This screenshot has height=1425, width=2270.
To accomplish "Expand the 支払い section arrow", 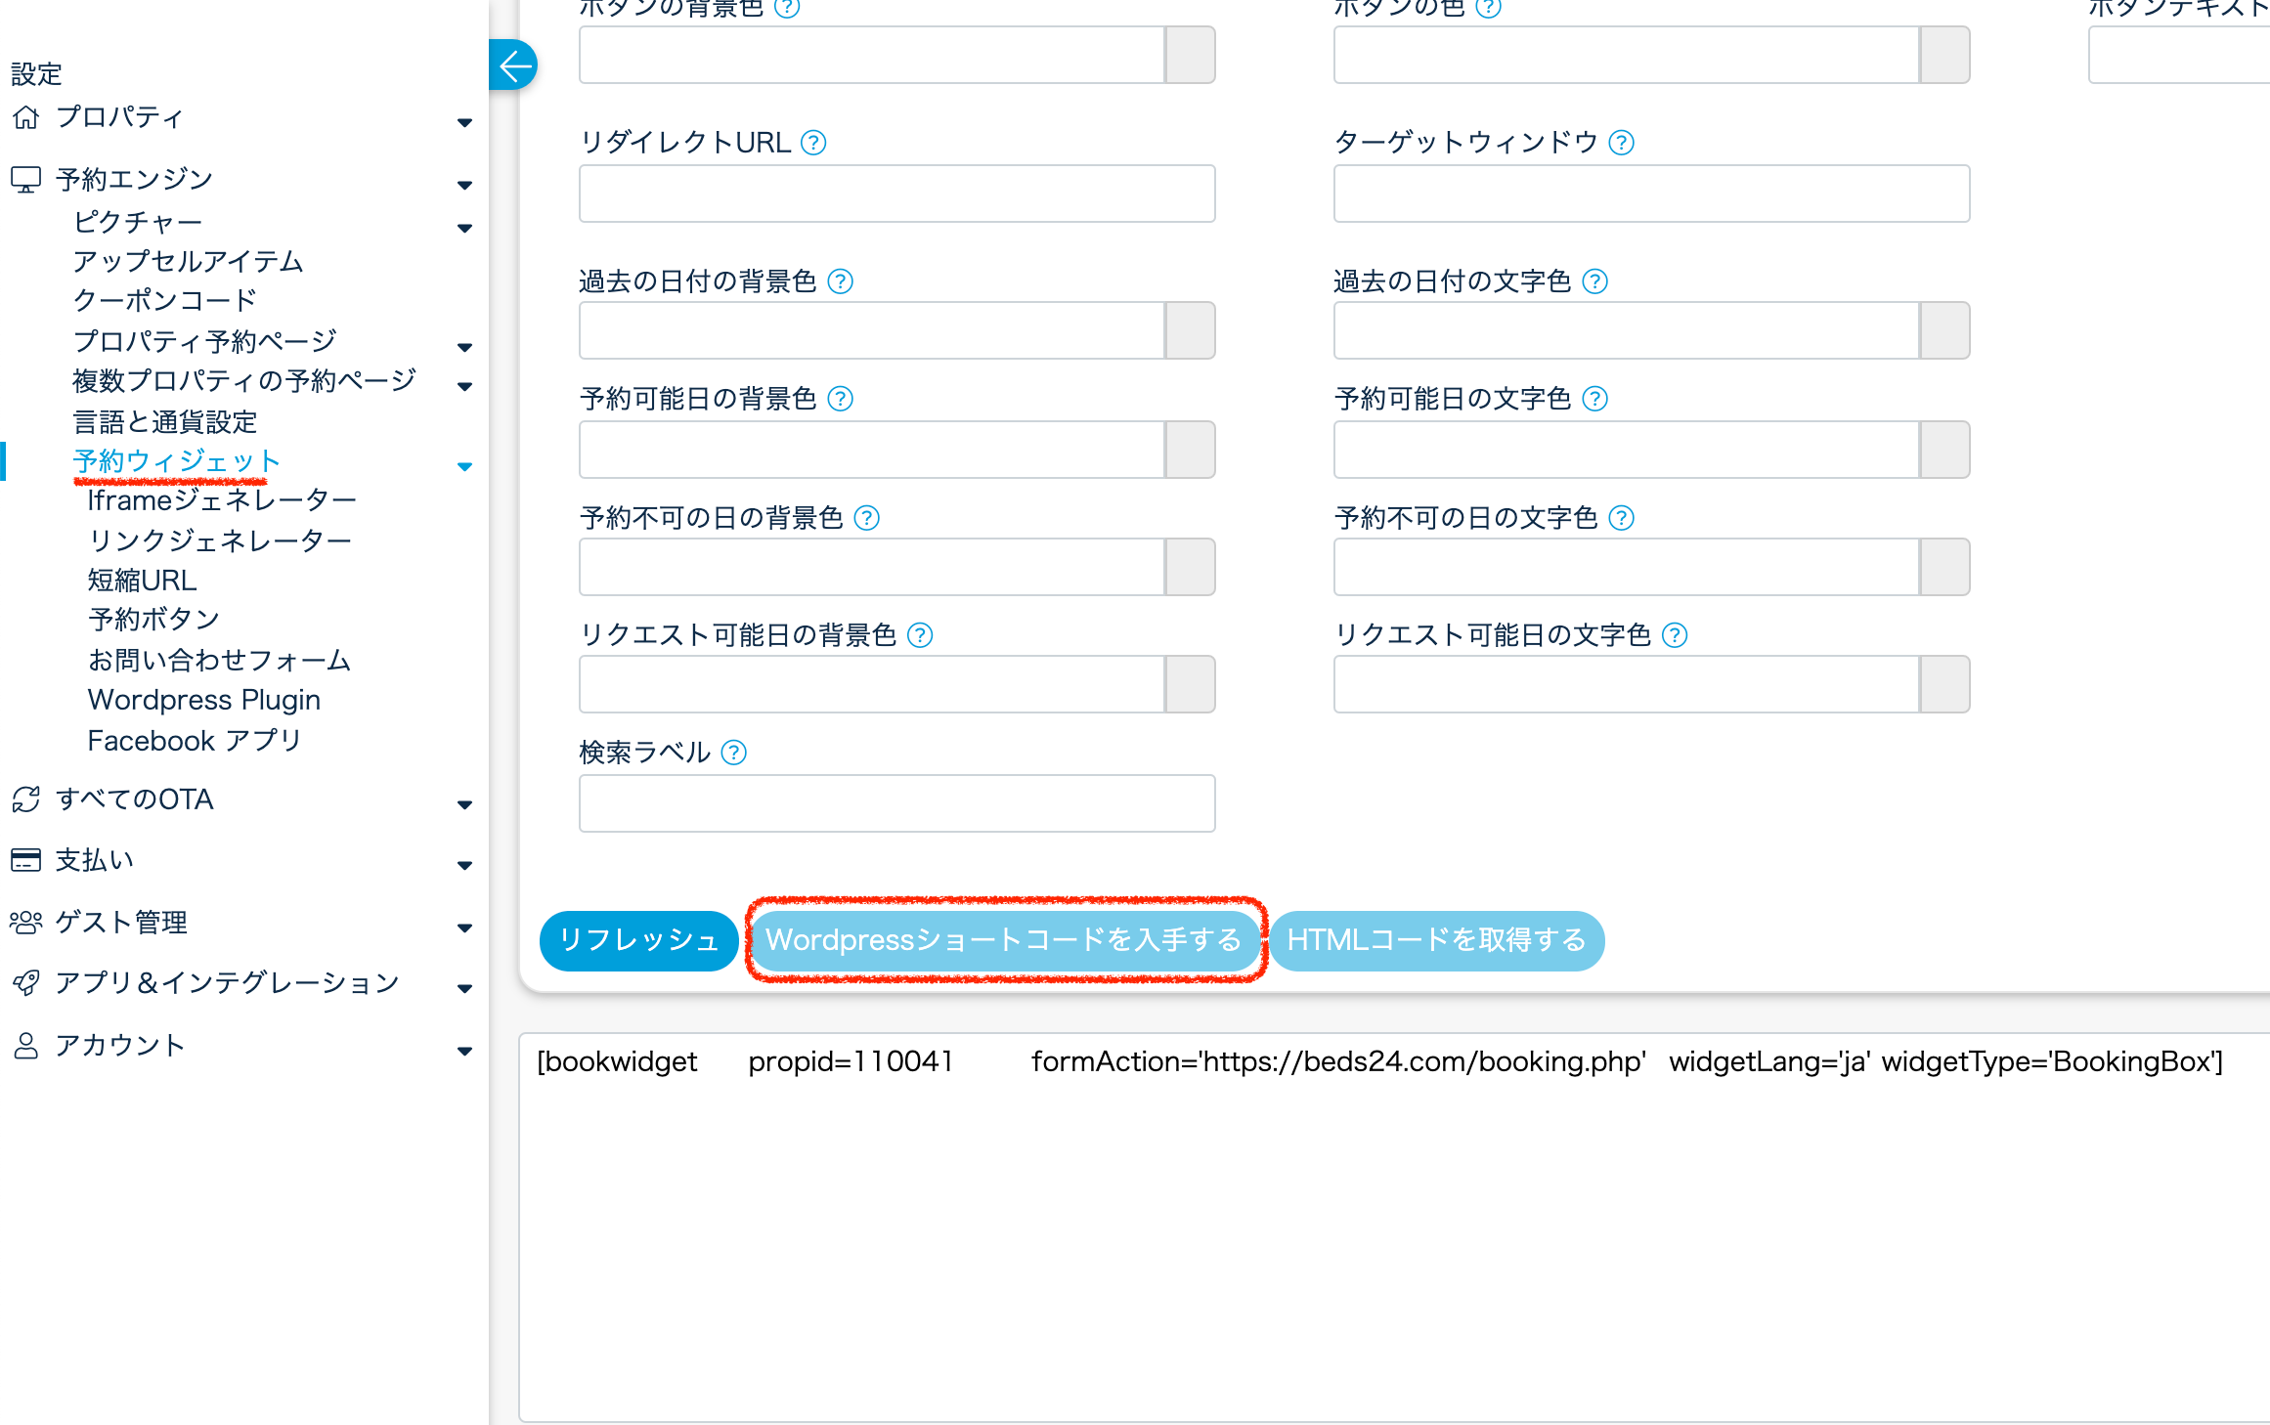I will [x=464, y=865].
